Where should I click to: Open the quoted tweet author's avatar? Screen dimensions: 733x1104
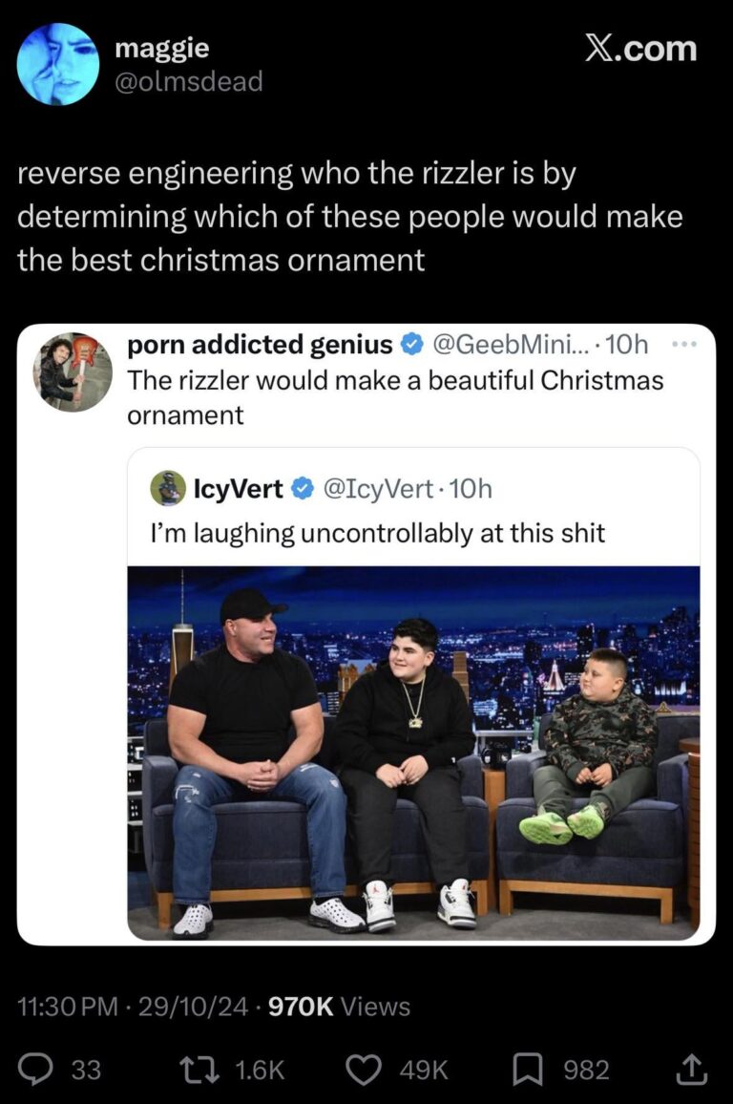pyautogui.click(x=73, y=372)
